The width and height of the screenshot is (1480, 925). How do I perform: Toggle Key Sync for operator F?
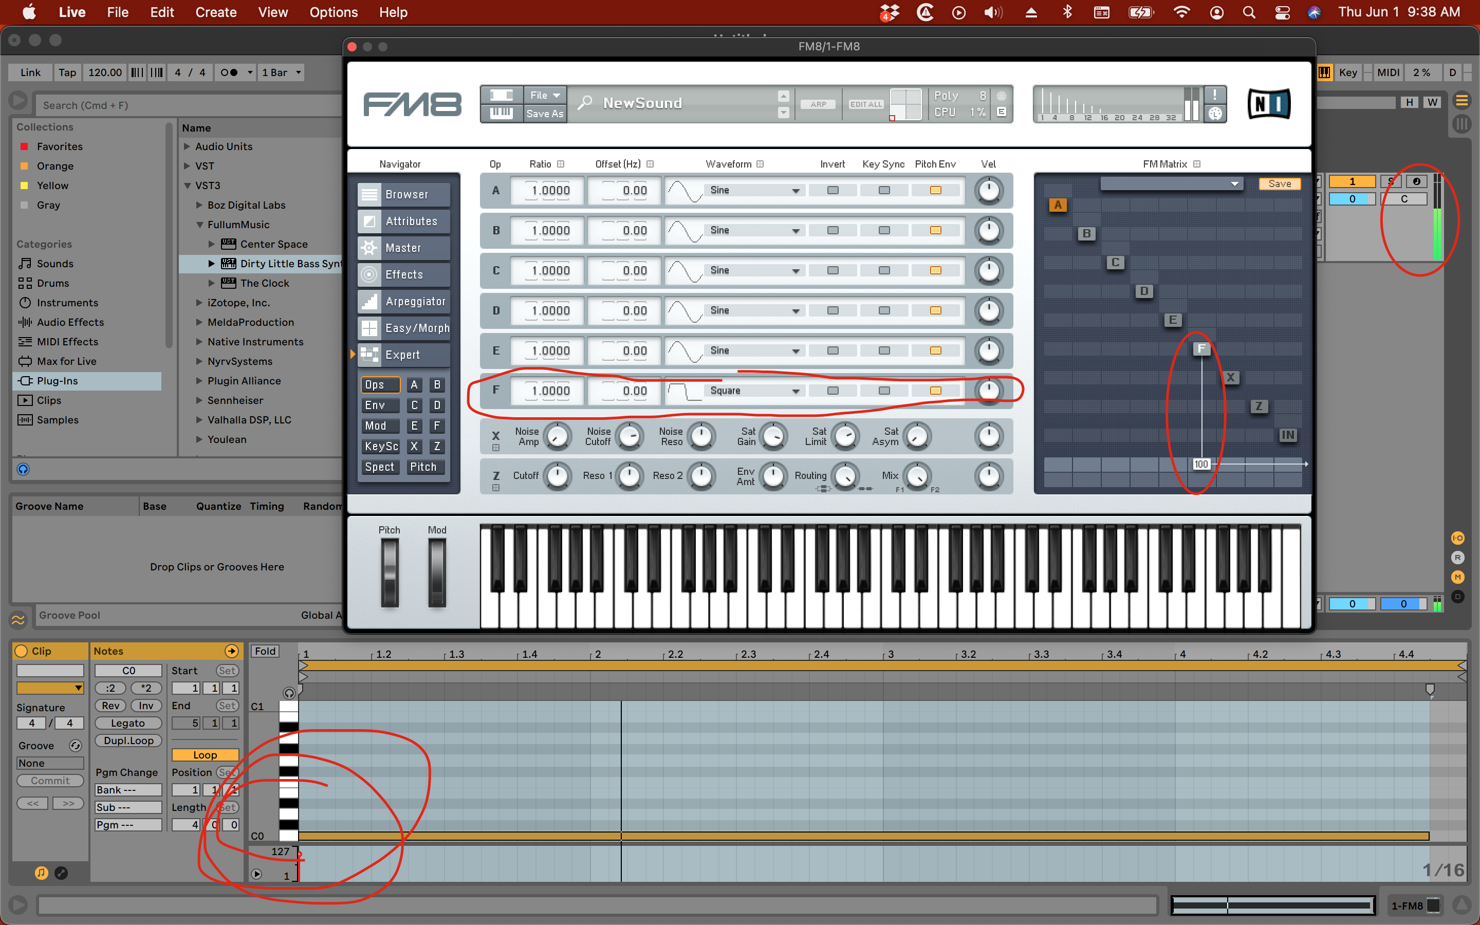click(x=884, y=391)
